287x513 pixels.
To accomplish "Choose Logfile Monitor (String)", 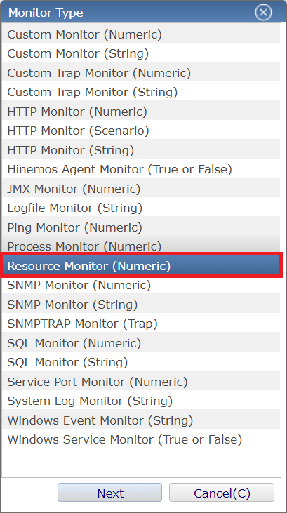I will point(141,208).
